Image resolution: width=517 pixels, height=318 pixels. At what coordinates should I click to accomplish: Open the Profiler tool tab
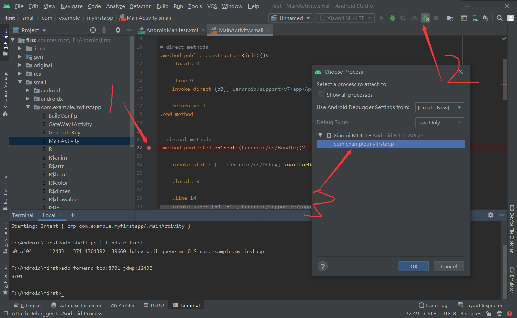click(x=123, y=305)
